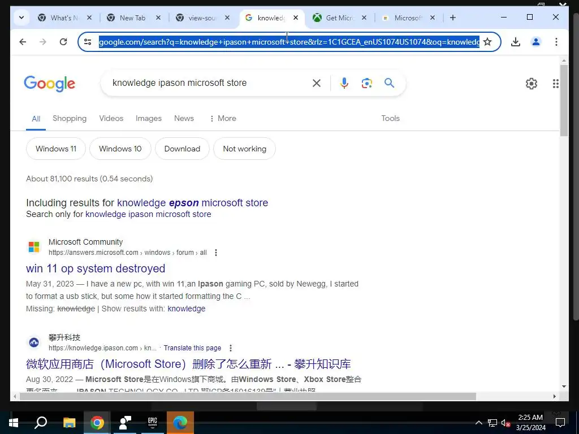This screenshot has height=434, width=579.
Task: Click the Google logo
Action: [x=50, y=84]
